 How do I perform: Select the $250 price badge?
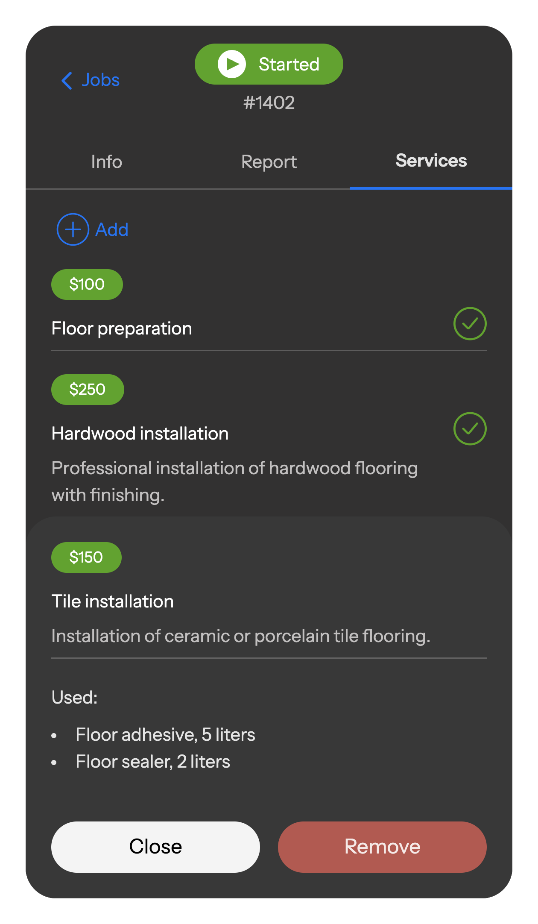(88, 390)
